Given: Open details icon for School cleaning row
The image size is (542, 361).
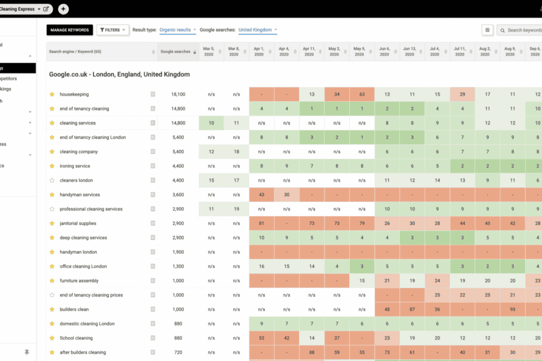Looking at the screenshot, I should point(153,338).
